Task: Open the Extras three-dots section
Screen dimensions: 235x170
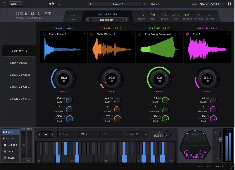Action: point(198,16)
